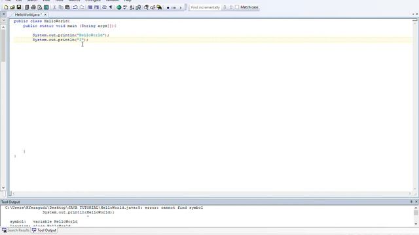The width and height of the screenshot is (419, 235).
Task: Redo the last undone edit
Action: coord(82,7)
